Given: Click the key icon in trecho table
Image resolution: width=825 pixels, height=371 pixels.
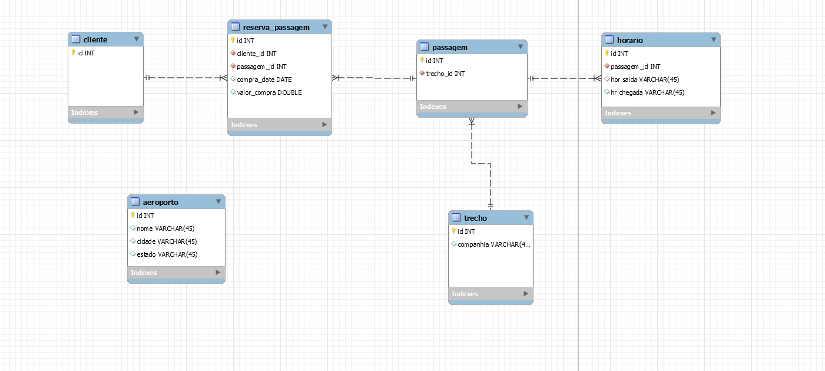Looking at the screenshot, I should click(x=454, y=231).
